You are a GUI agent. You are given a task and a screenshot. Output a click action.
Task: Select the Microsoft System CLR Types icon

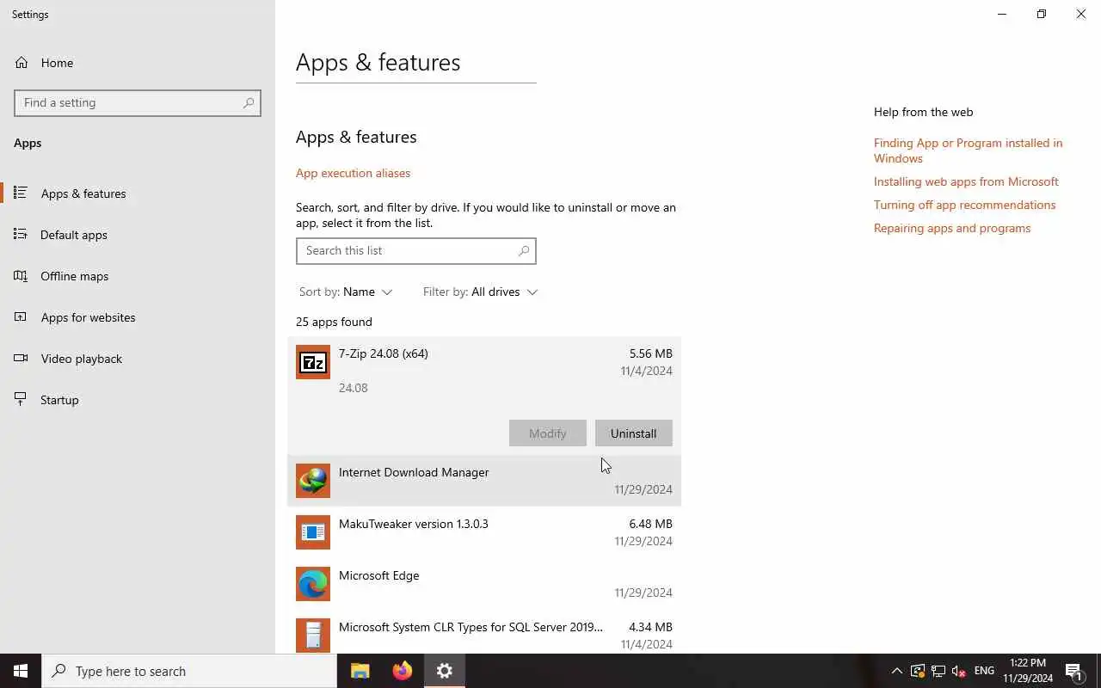pyautogui.click(x=313, y=636)
